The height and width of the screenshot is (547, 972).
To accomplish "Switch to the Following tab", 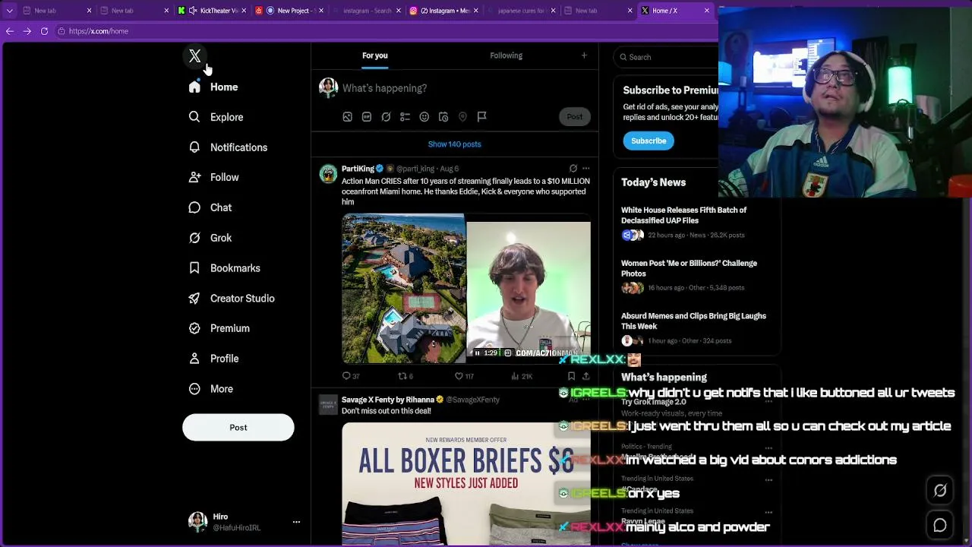I will (x=506, y=55).
